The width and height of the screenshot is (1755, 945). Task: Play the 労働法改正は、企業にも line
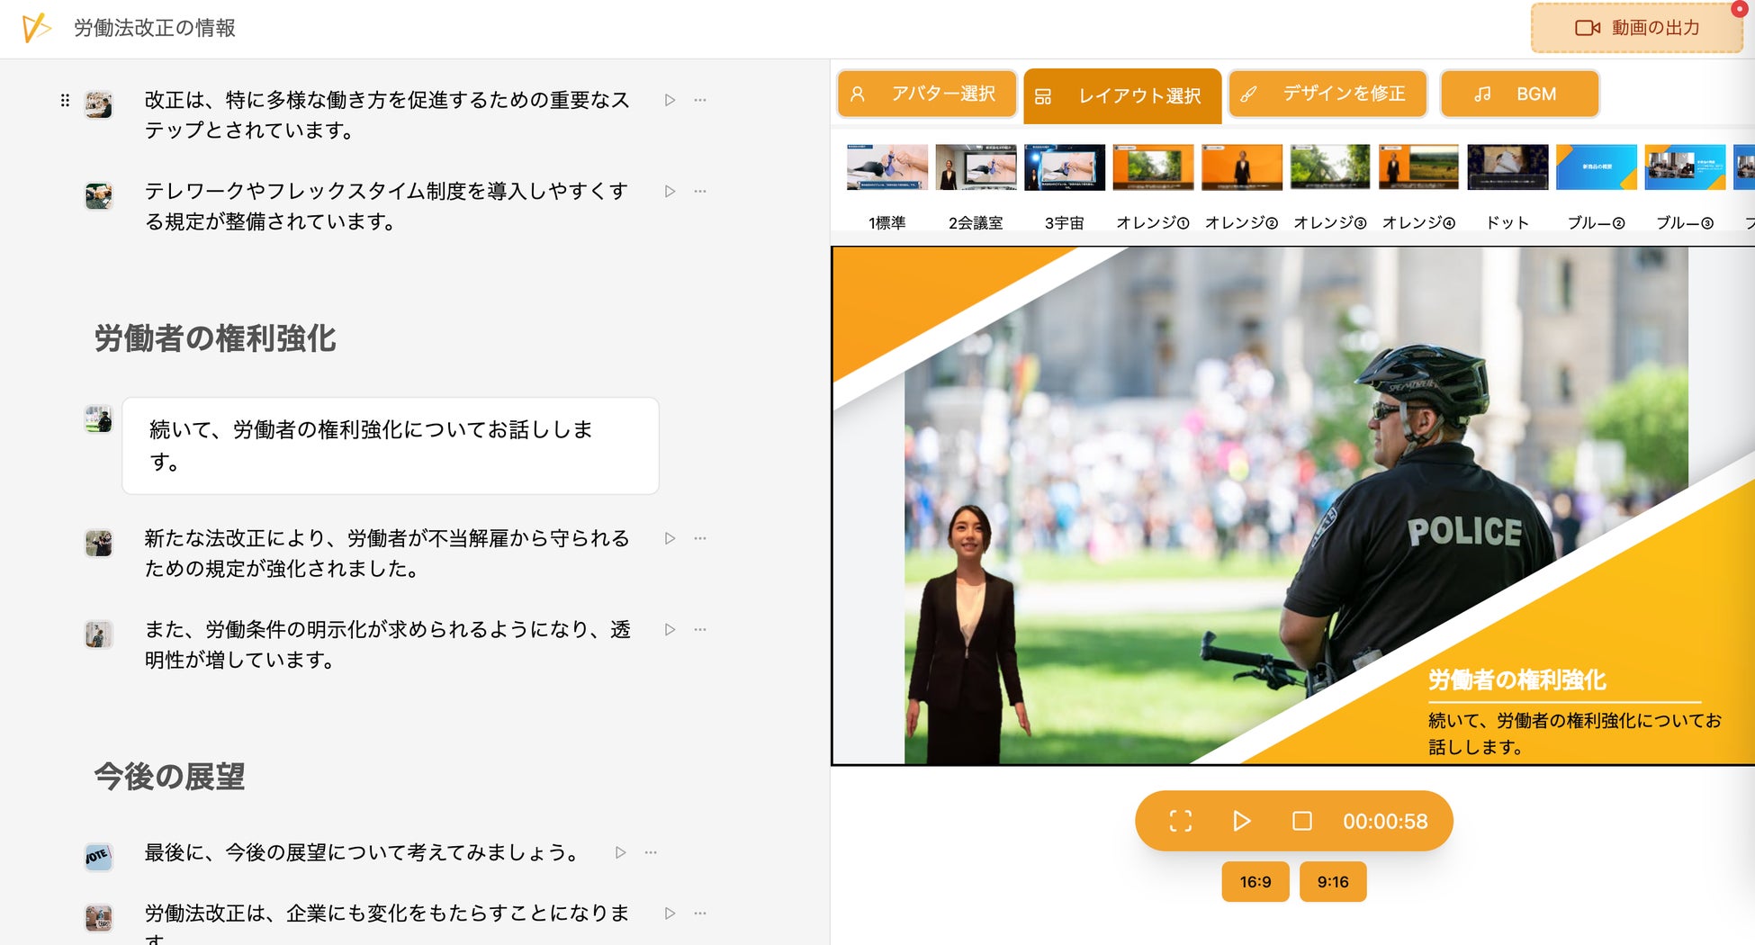coord(670,913)
